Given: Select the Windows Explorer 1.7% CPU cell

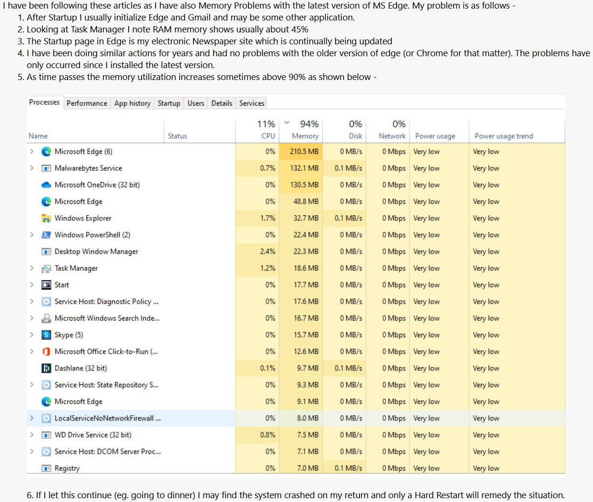Looking at the screenshot, I should point(257,218).
